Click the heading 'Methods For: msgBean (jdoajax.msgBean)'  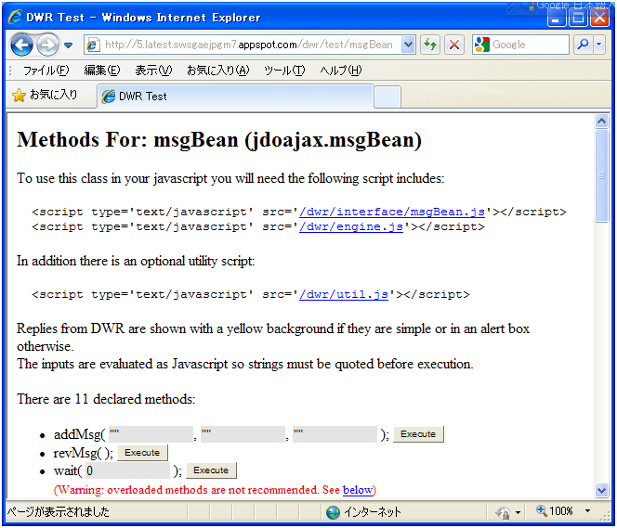point(219,139)
